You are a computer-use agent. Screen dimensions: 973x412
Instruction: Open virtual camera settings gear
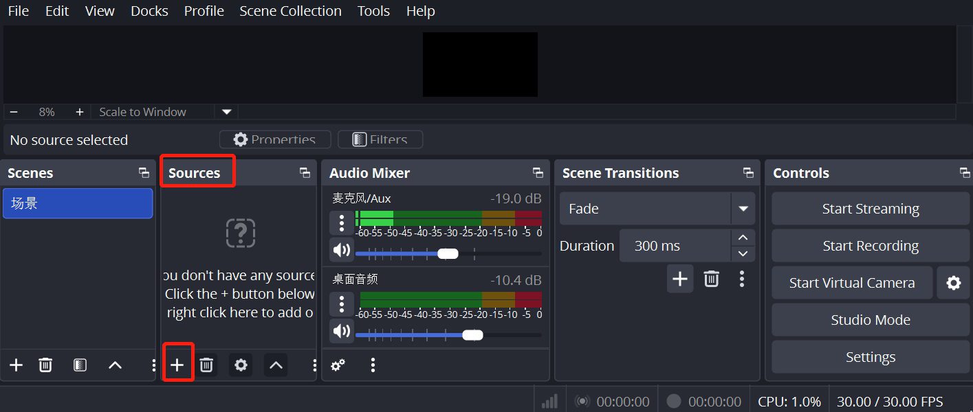(x=953, y=283)
